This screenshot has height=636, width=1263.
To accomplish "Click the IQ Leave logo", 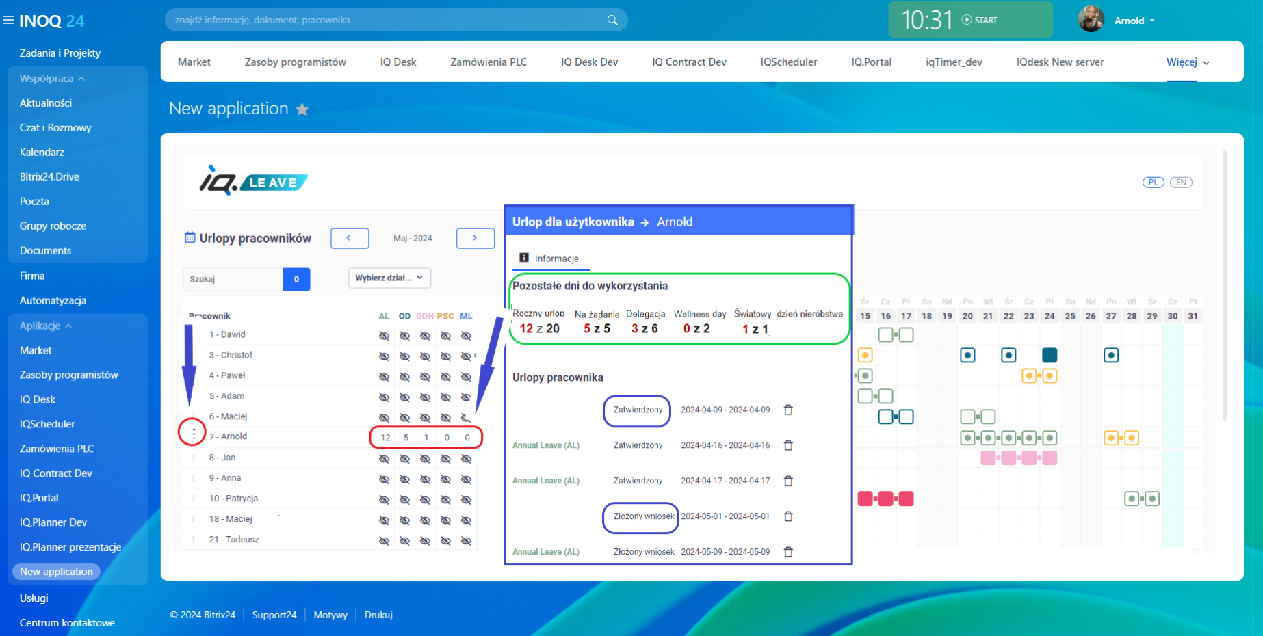I will click(x=253, y=181).
